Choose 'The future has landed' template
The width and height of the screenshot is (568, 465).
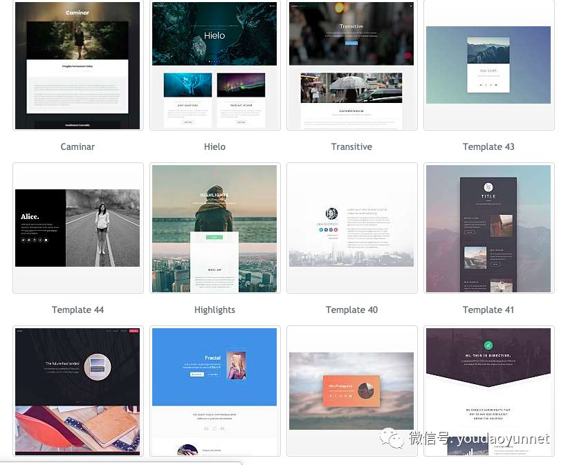(x=78, y=391)
